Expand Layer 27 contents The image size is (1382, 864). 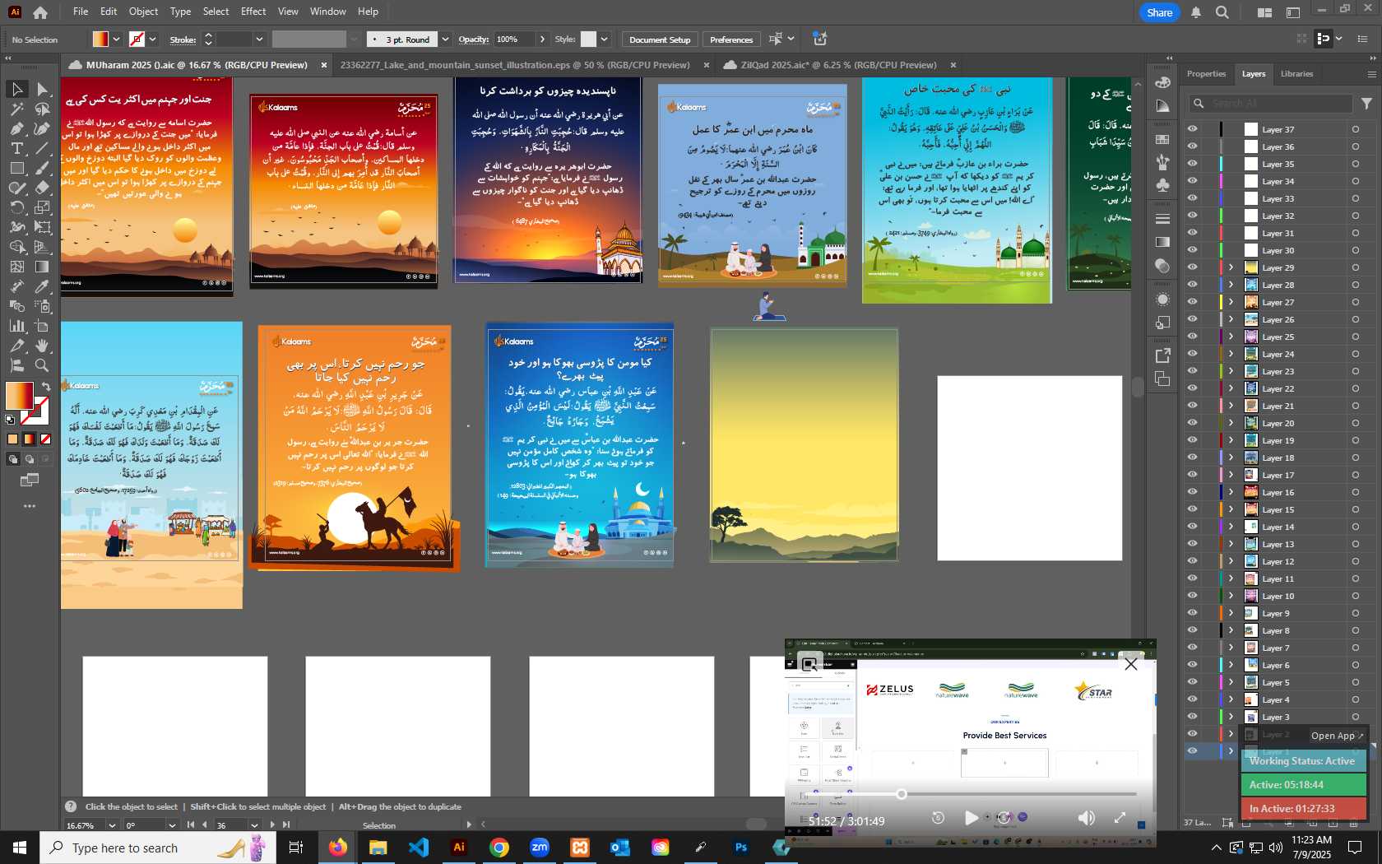pos(1231,302)
